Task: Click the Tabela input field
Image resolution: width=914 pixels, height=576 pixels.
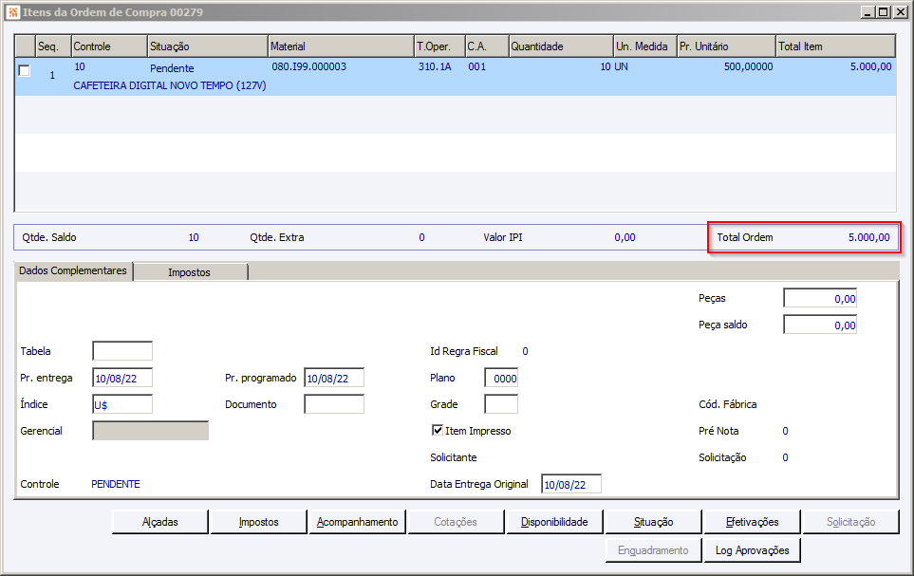Action: 122,351
